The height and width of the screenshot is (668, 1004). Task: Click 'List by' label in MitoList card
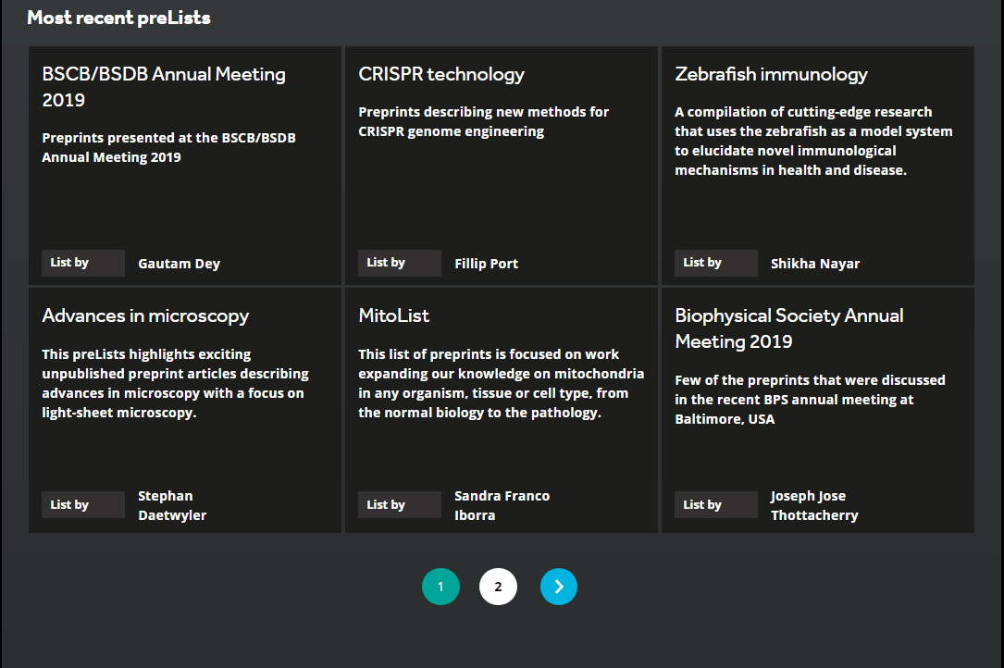point(386,504)
